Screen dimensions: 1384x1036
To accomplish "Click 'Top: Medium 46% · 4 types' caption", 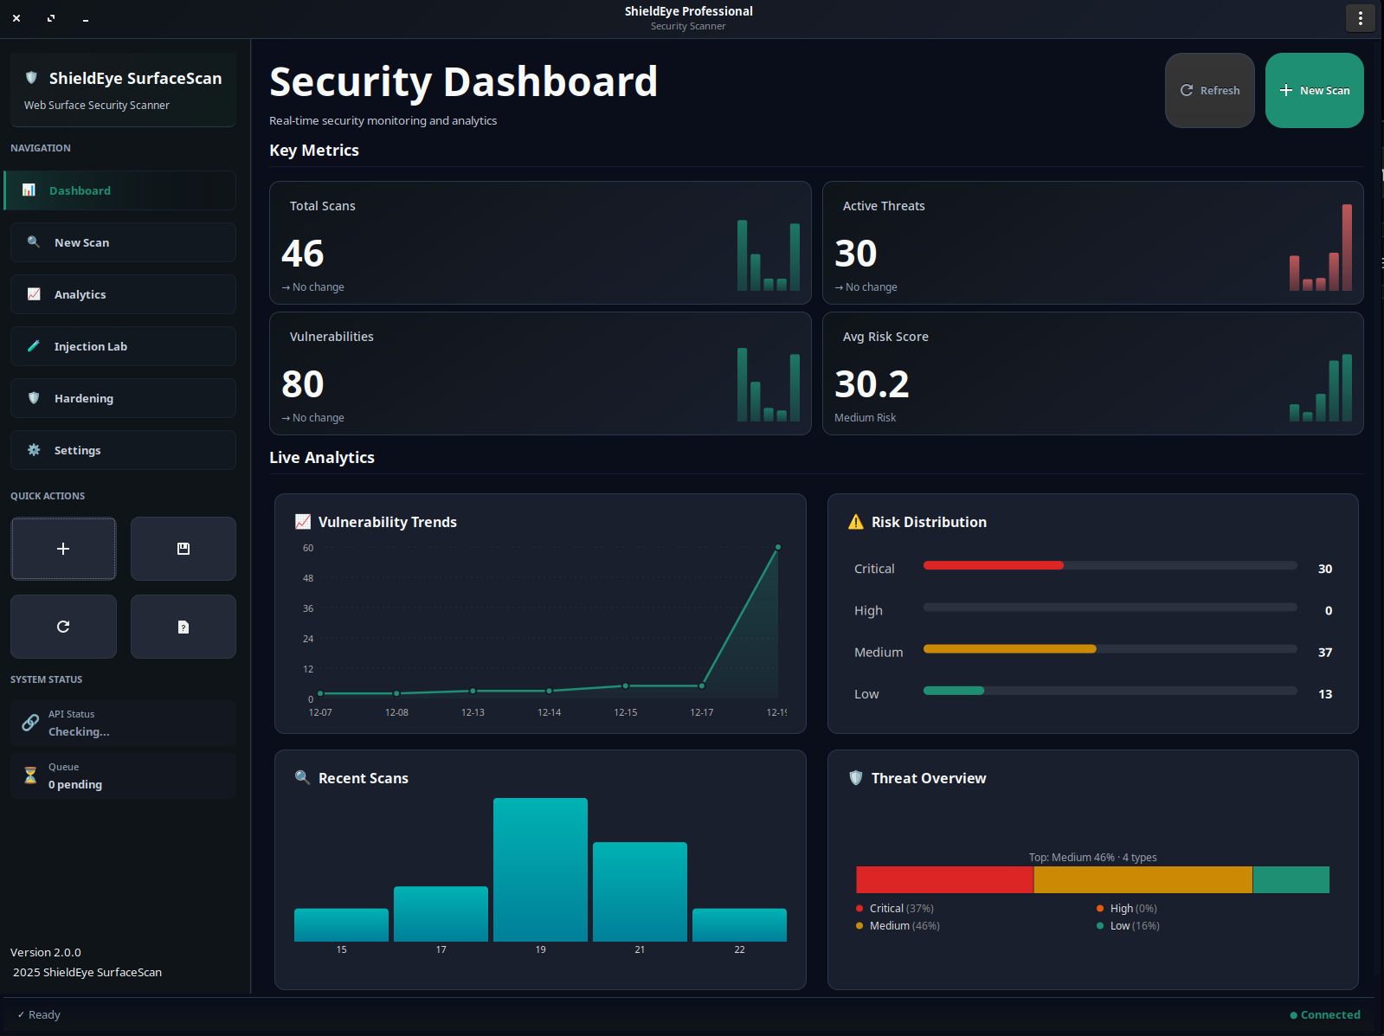I will click(x=1092, y=857).
